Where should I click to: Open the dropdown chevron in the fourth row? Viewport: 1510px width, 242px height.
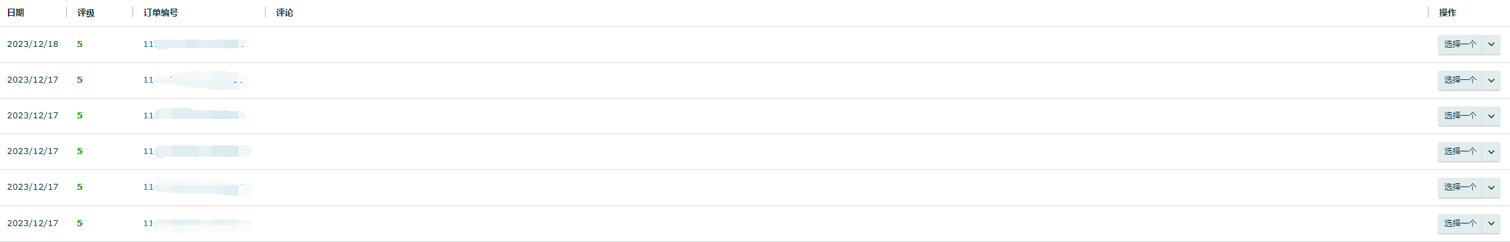coord(1491,151)
